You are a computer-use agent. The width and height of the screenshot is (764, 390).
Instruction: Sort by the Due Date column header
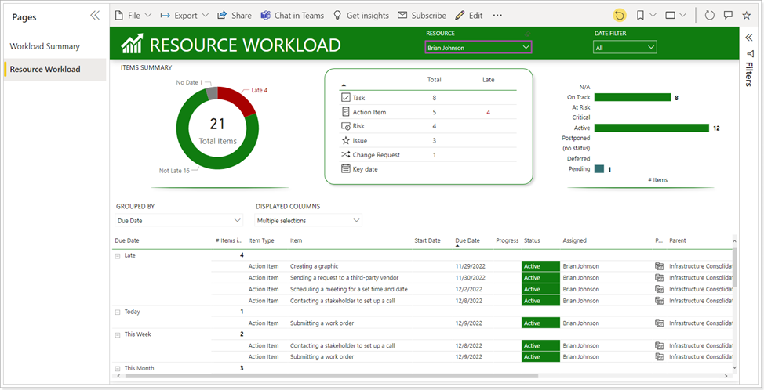(467, 240)
